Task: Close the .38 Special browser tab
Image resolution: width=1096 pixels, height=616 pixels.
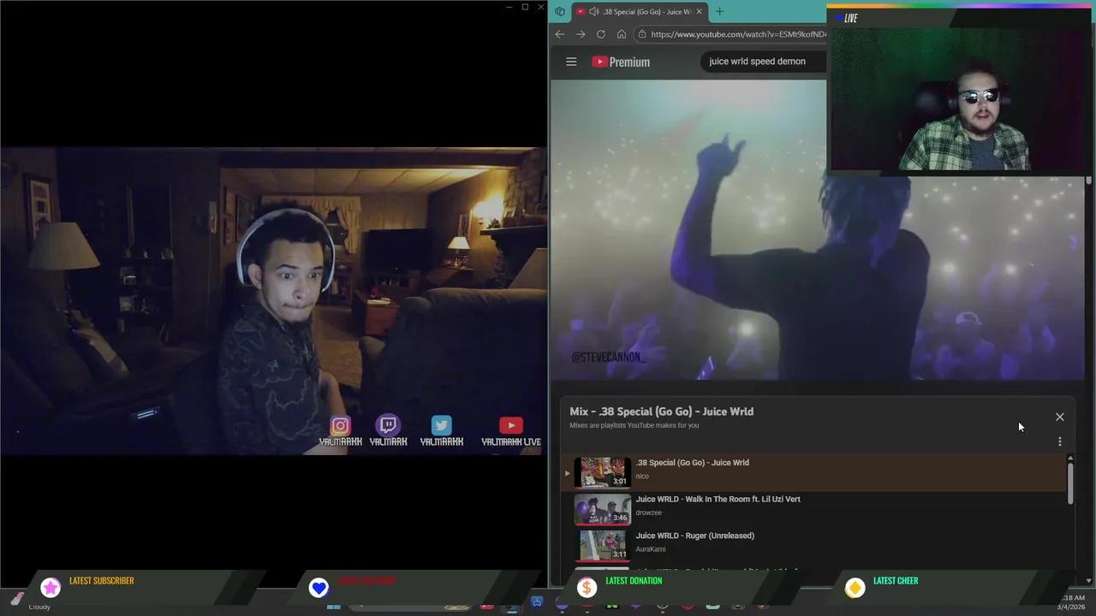Action: click(x=699, y=12)
